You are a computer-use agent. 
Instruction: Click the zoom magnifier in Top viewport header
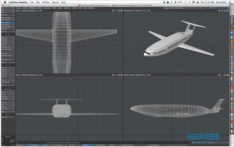[119, 11]
